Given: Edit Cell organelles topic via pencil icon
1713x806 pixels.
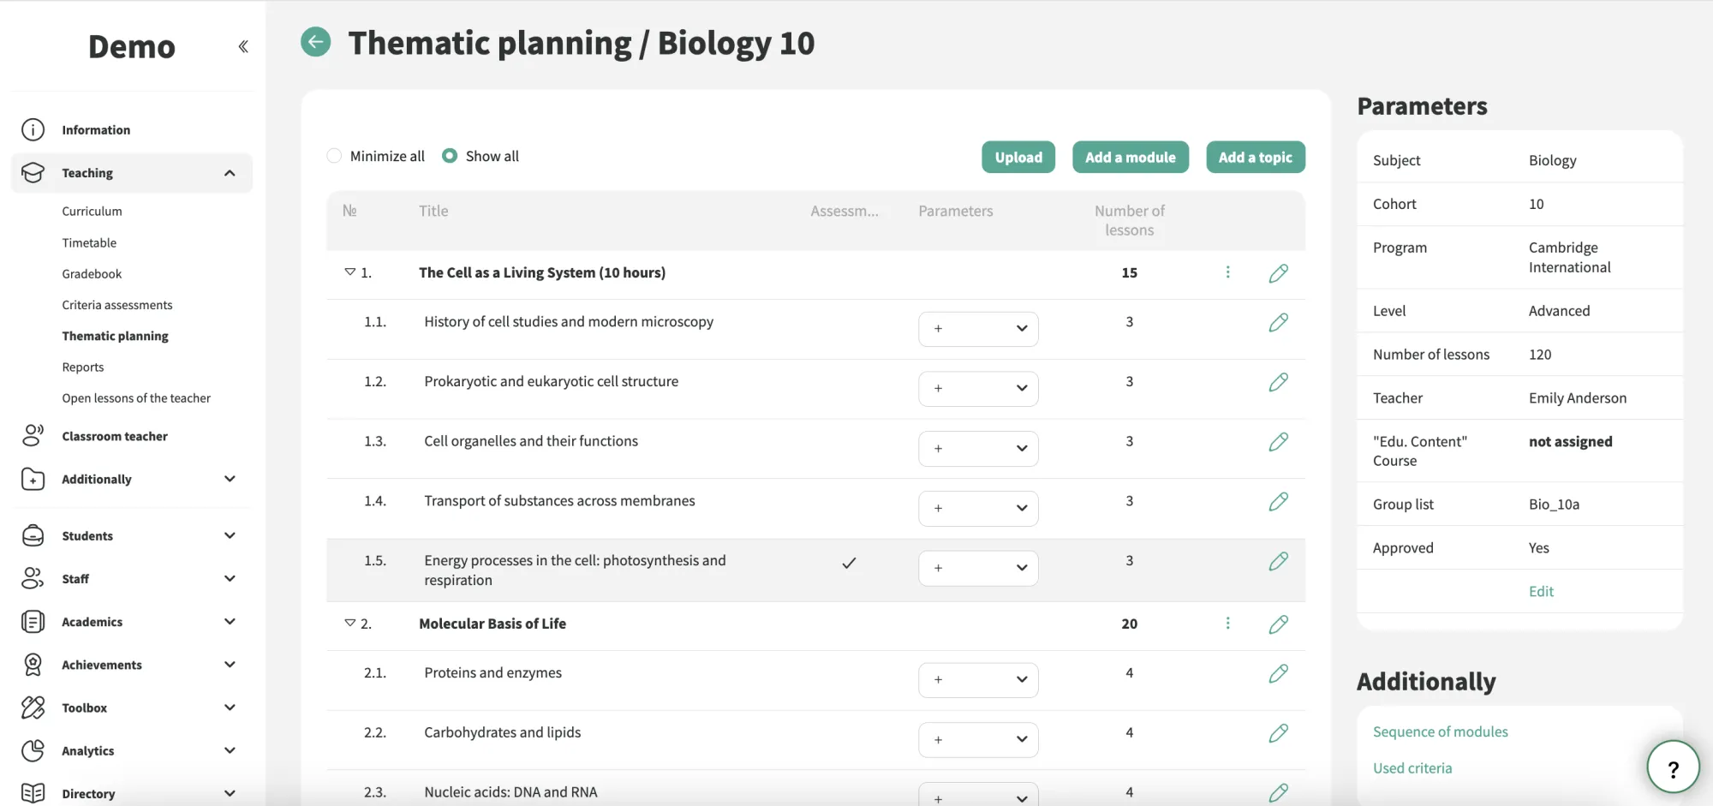Looking at the screenshot, I should 1278,442.
